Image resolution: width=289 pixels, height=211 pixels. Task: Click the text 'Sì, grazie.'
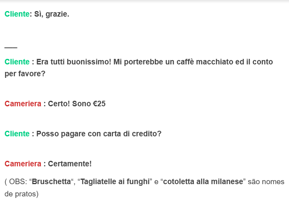[52, 14]
